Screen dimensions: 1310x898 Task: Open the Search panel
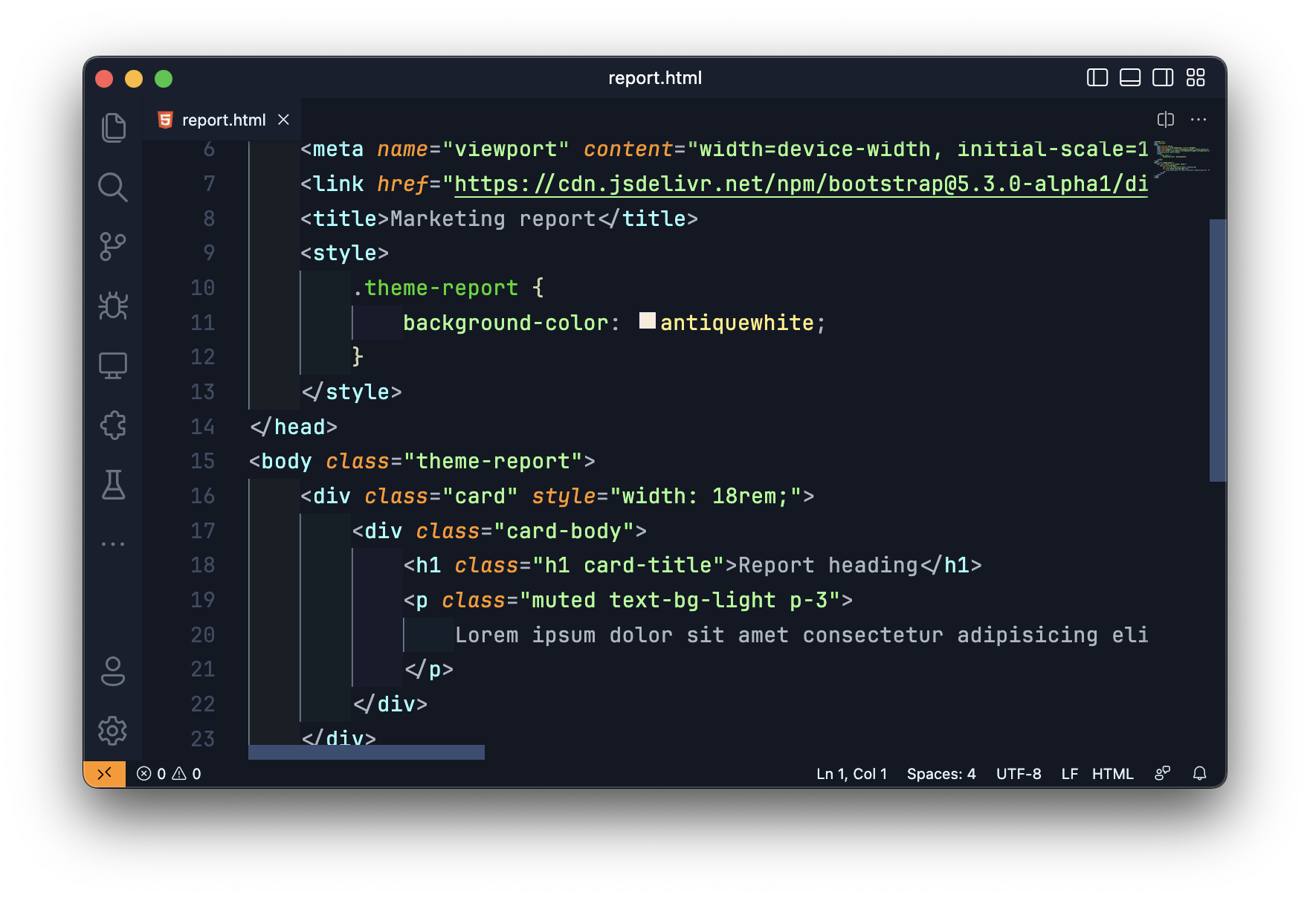click(x=113, y=187)
